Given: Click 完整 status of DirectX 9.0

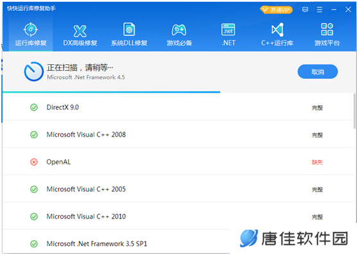Looking at the screenshot, I should (317, 108).
